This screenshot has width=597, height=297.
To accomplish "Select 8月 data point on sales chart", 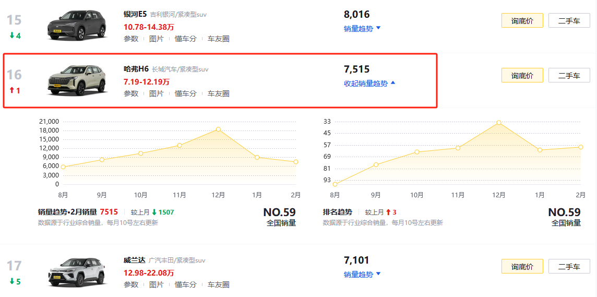I will click(x=63, y=167).
